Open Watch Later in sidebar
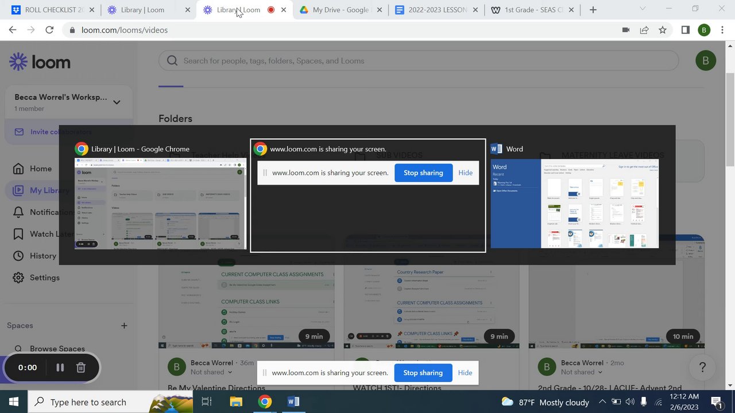This screenshot has width=735, height=413. pyautogui.click(x=43, y=234)
